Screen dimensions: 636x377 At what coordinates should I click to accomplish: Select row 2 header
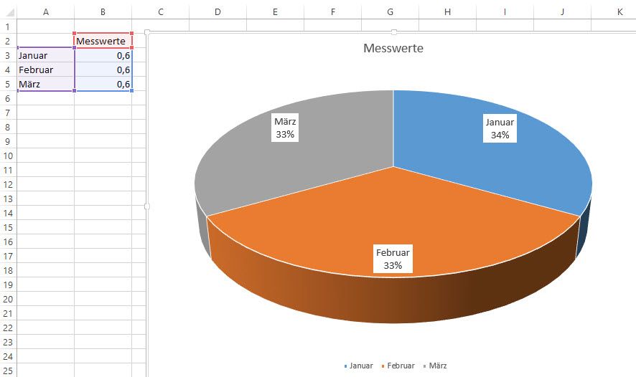pyautogui.click(x=8, y=41)
